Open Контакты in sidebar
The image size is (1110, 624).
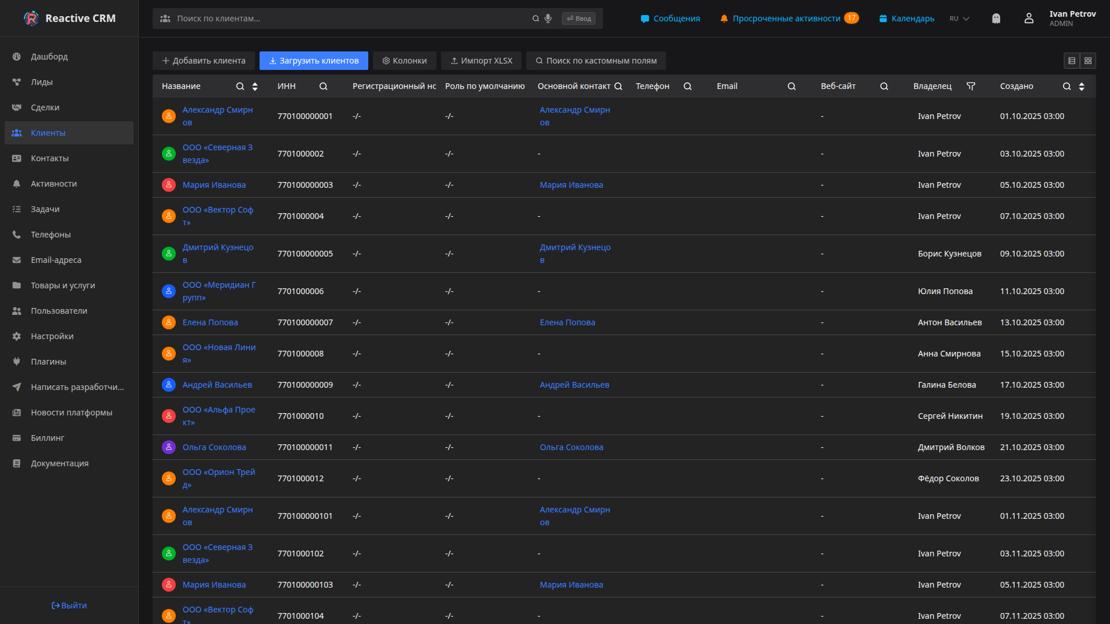point(69,158)
